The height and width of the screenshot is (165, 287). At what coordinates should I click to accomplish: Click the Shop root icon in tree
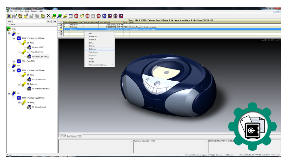[9, 29]
